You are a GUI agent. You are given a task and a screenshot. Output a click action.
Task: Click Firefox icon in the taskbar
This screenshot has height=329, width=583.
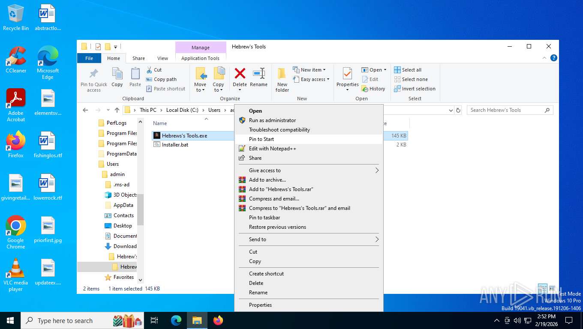coord(218,320)
